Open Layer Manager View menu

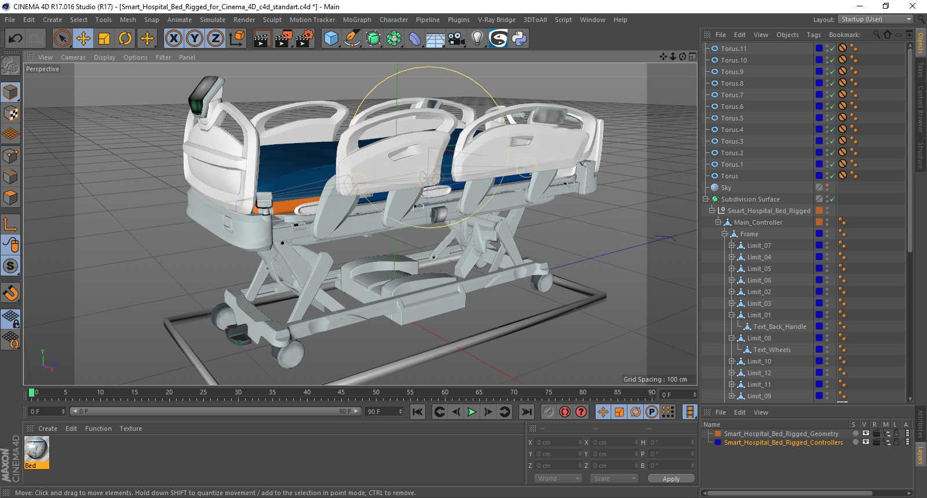(x=761, y=412)
